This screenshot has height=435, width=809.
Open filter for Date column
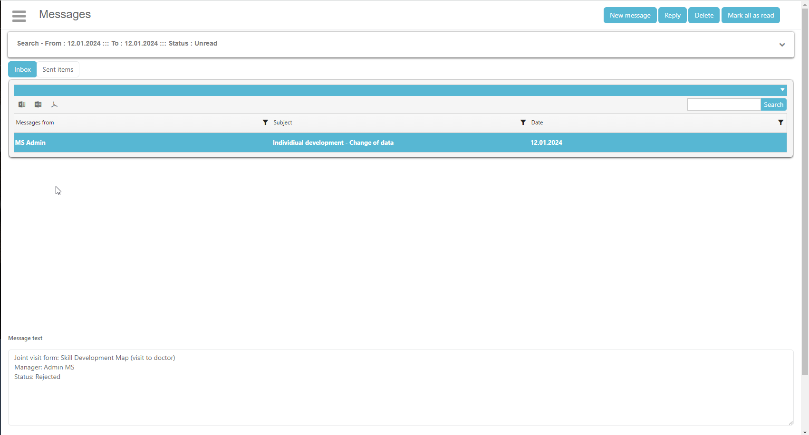point(780,123)
